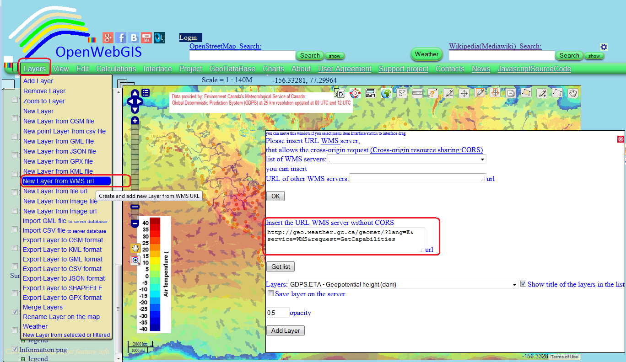Click the Facebook icon in the header
This screenshot has width=626, height=362.
[x=120, y=37]
